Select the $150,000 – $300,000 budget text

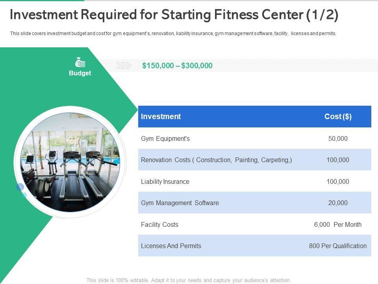[177, 66]
